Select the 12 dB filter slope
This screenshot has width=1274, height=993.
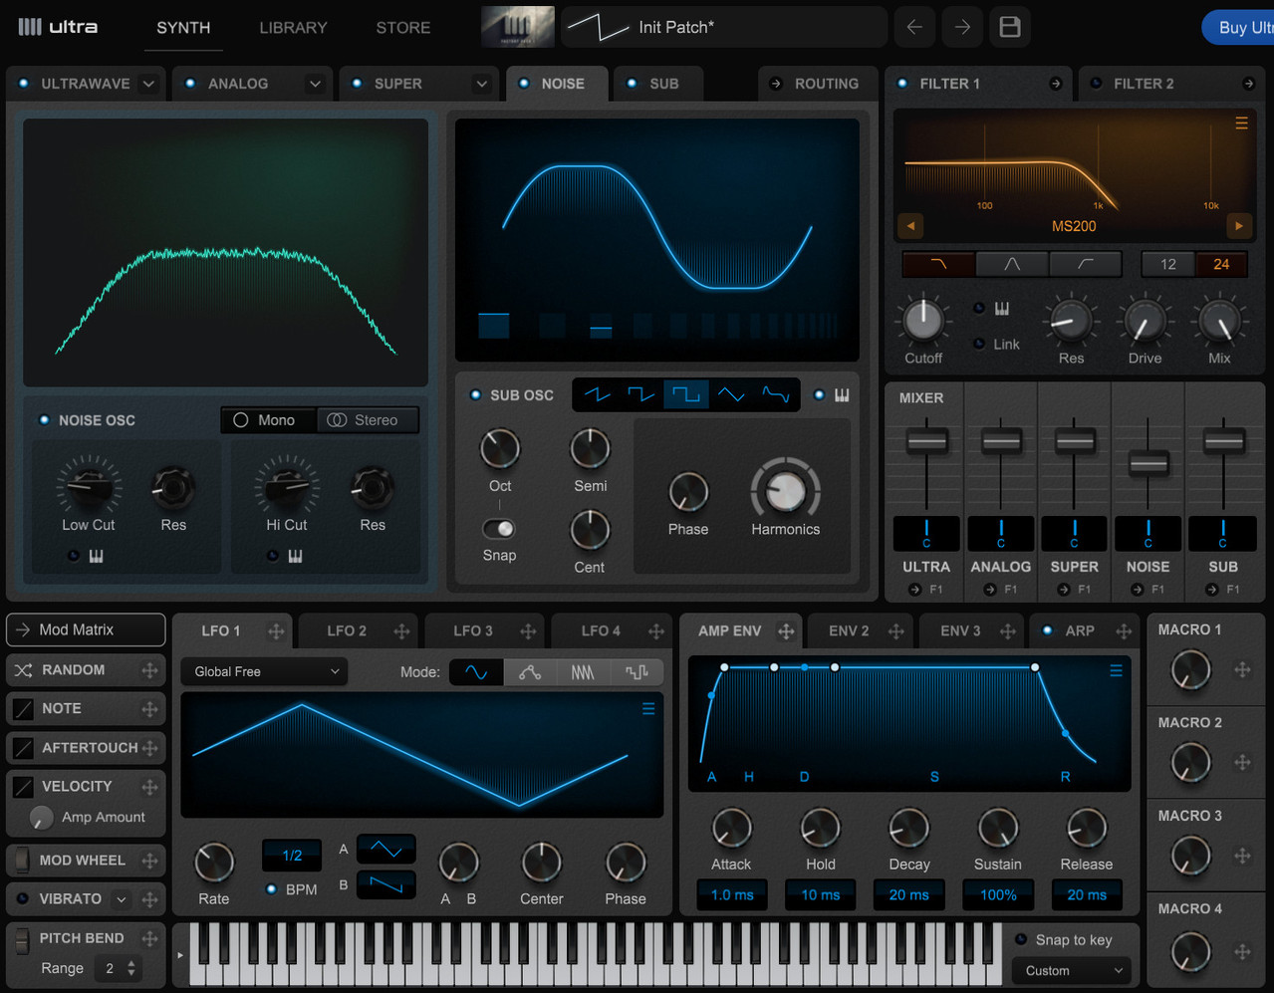click(x=1168, y=264)
